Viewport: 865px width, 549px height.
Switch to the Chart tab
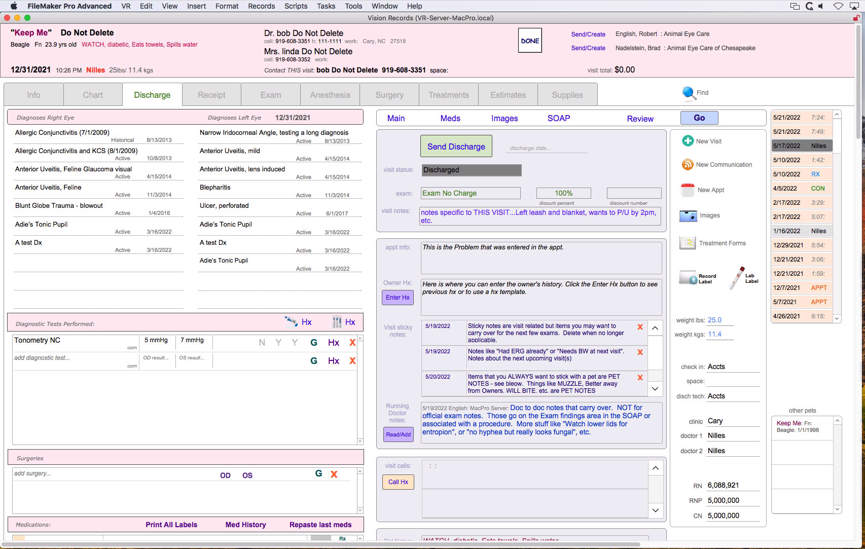93,95
